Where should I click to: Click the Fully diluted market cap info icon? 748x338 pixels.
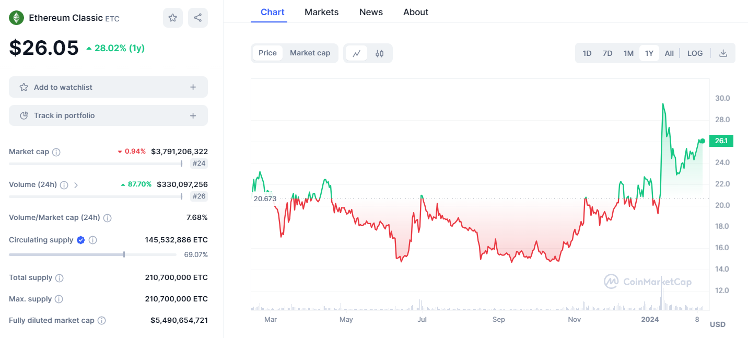click(102, 321)
